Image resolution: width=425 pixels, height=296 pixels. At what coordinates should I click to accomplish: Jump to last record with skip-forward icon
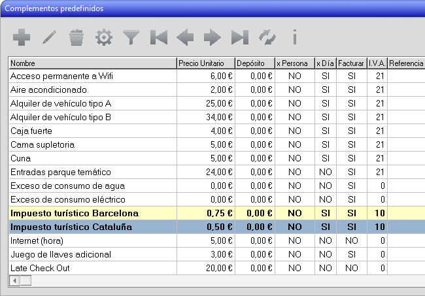pyautogui.click(x=240, y=38)
